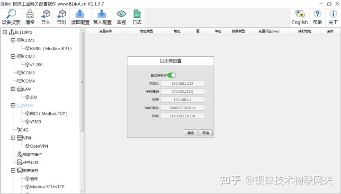Cancel the Ethernet settings dialog
The height and width of the screenshot is (194, 341).
[x=206, y=133]
